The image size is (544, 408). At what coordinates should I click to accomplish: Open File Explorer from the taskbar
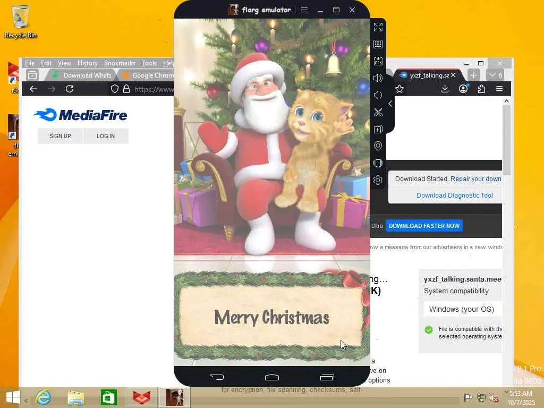click(x=76, y=398)
